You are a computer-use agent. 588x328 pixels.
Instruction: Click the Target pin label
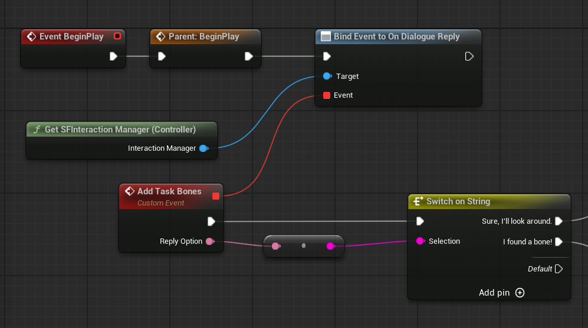pyautogui.click(x=347, y=77)
